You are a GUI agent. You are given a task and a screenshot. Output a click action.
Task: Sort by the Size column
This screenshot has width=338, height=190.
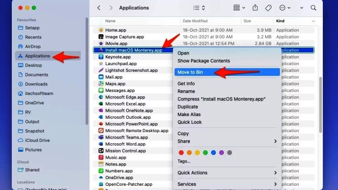(247, 21)
